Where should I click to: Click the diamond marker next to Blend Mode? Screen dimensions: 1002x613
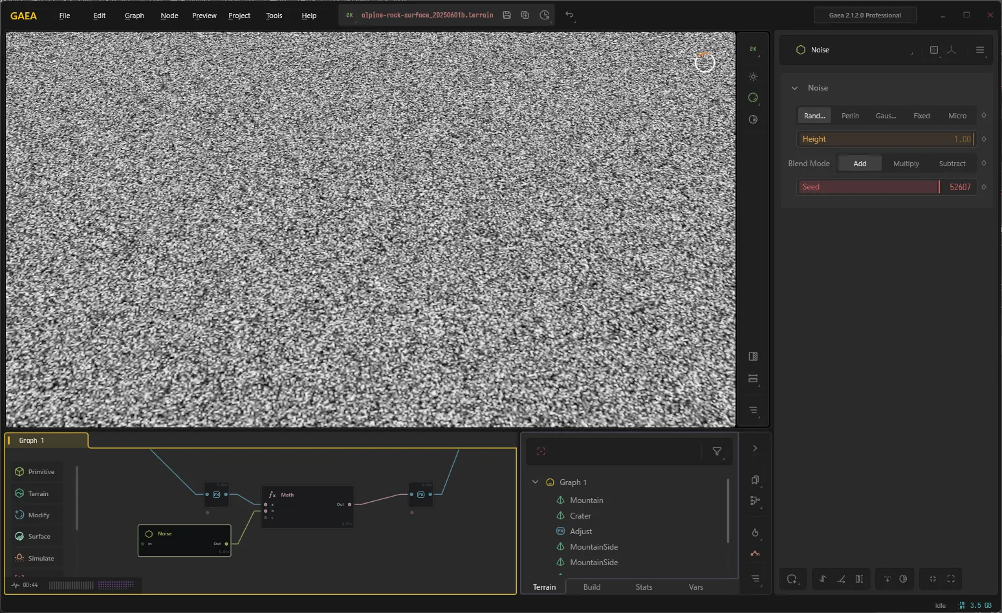point(984,164)
